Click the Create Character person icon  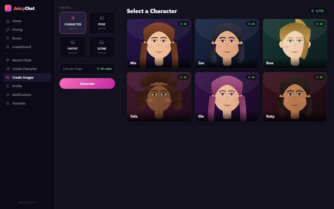(x=8, y=69)
